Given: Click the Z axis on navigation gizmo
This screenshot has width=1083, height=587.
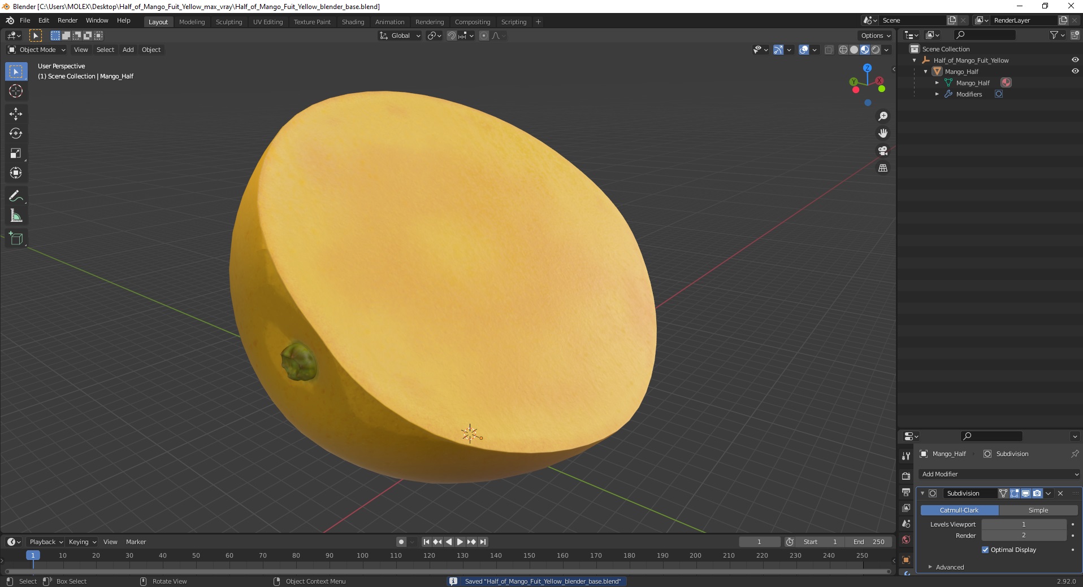Looking at the screenshot, I should [867, 68].
